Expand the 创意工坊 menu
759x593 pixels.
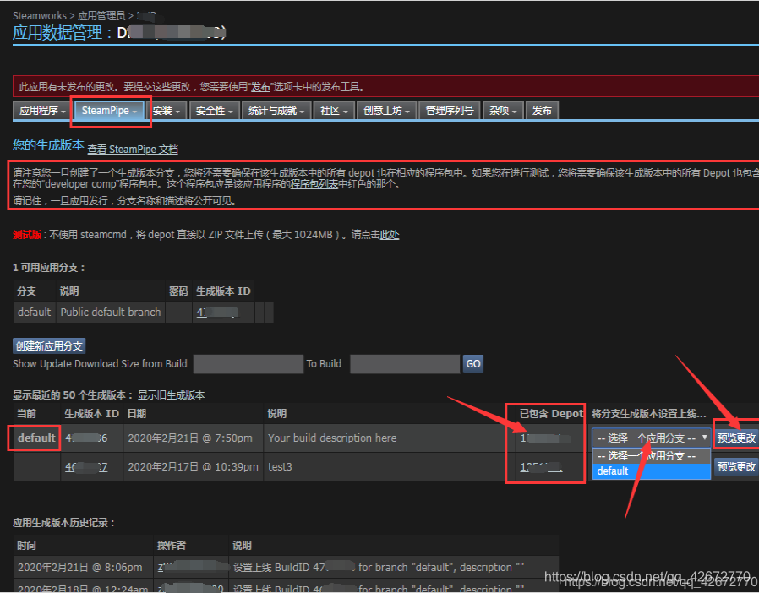pos(386,111)
